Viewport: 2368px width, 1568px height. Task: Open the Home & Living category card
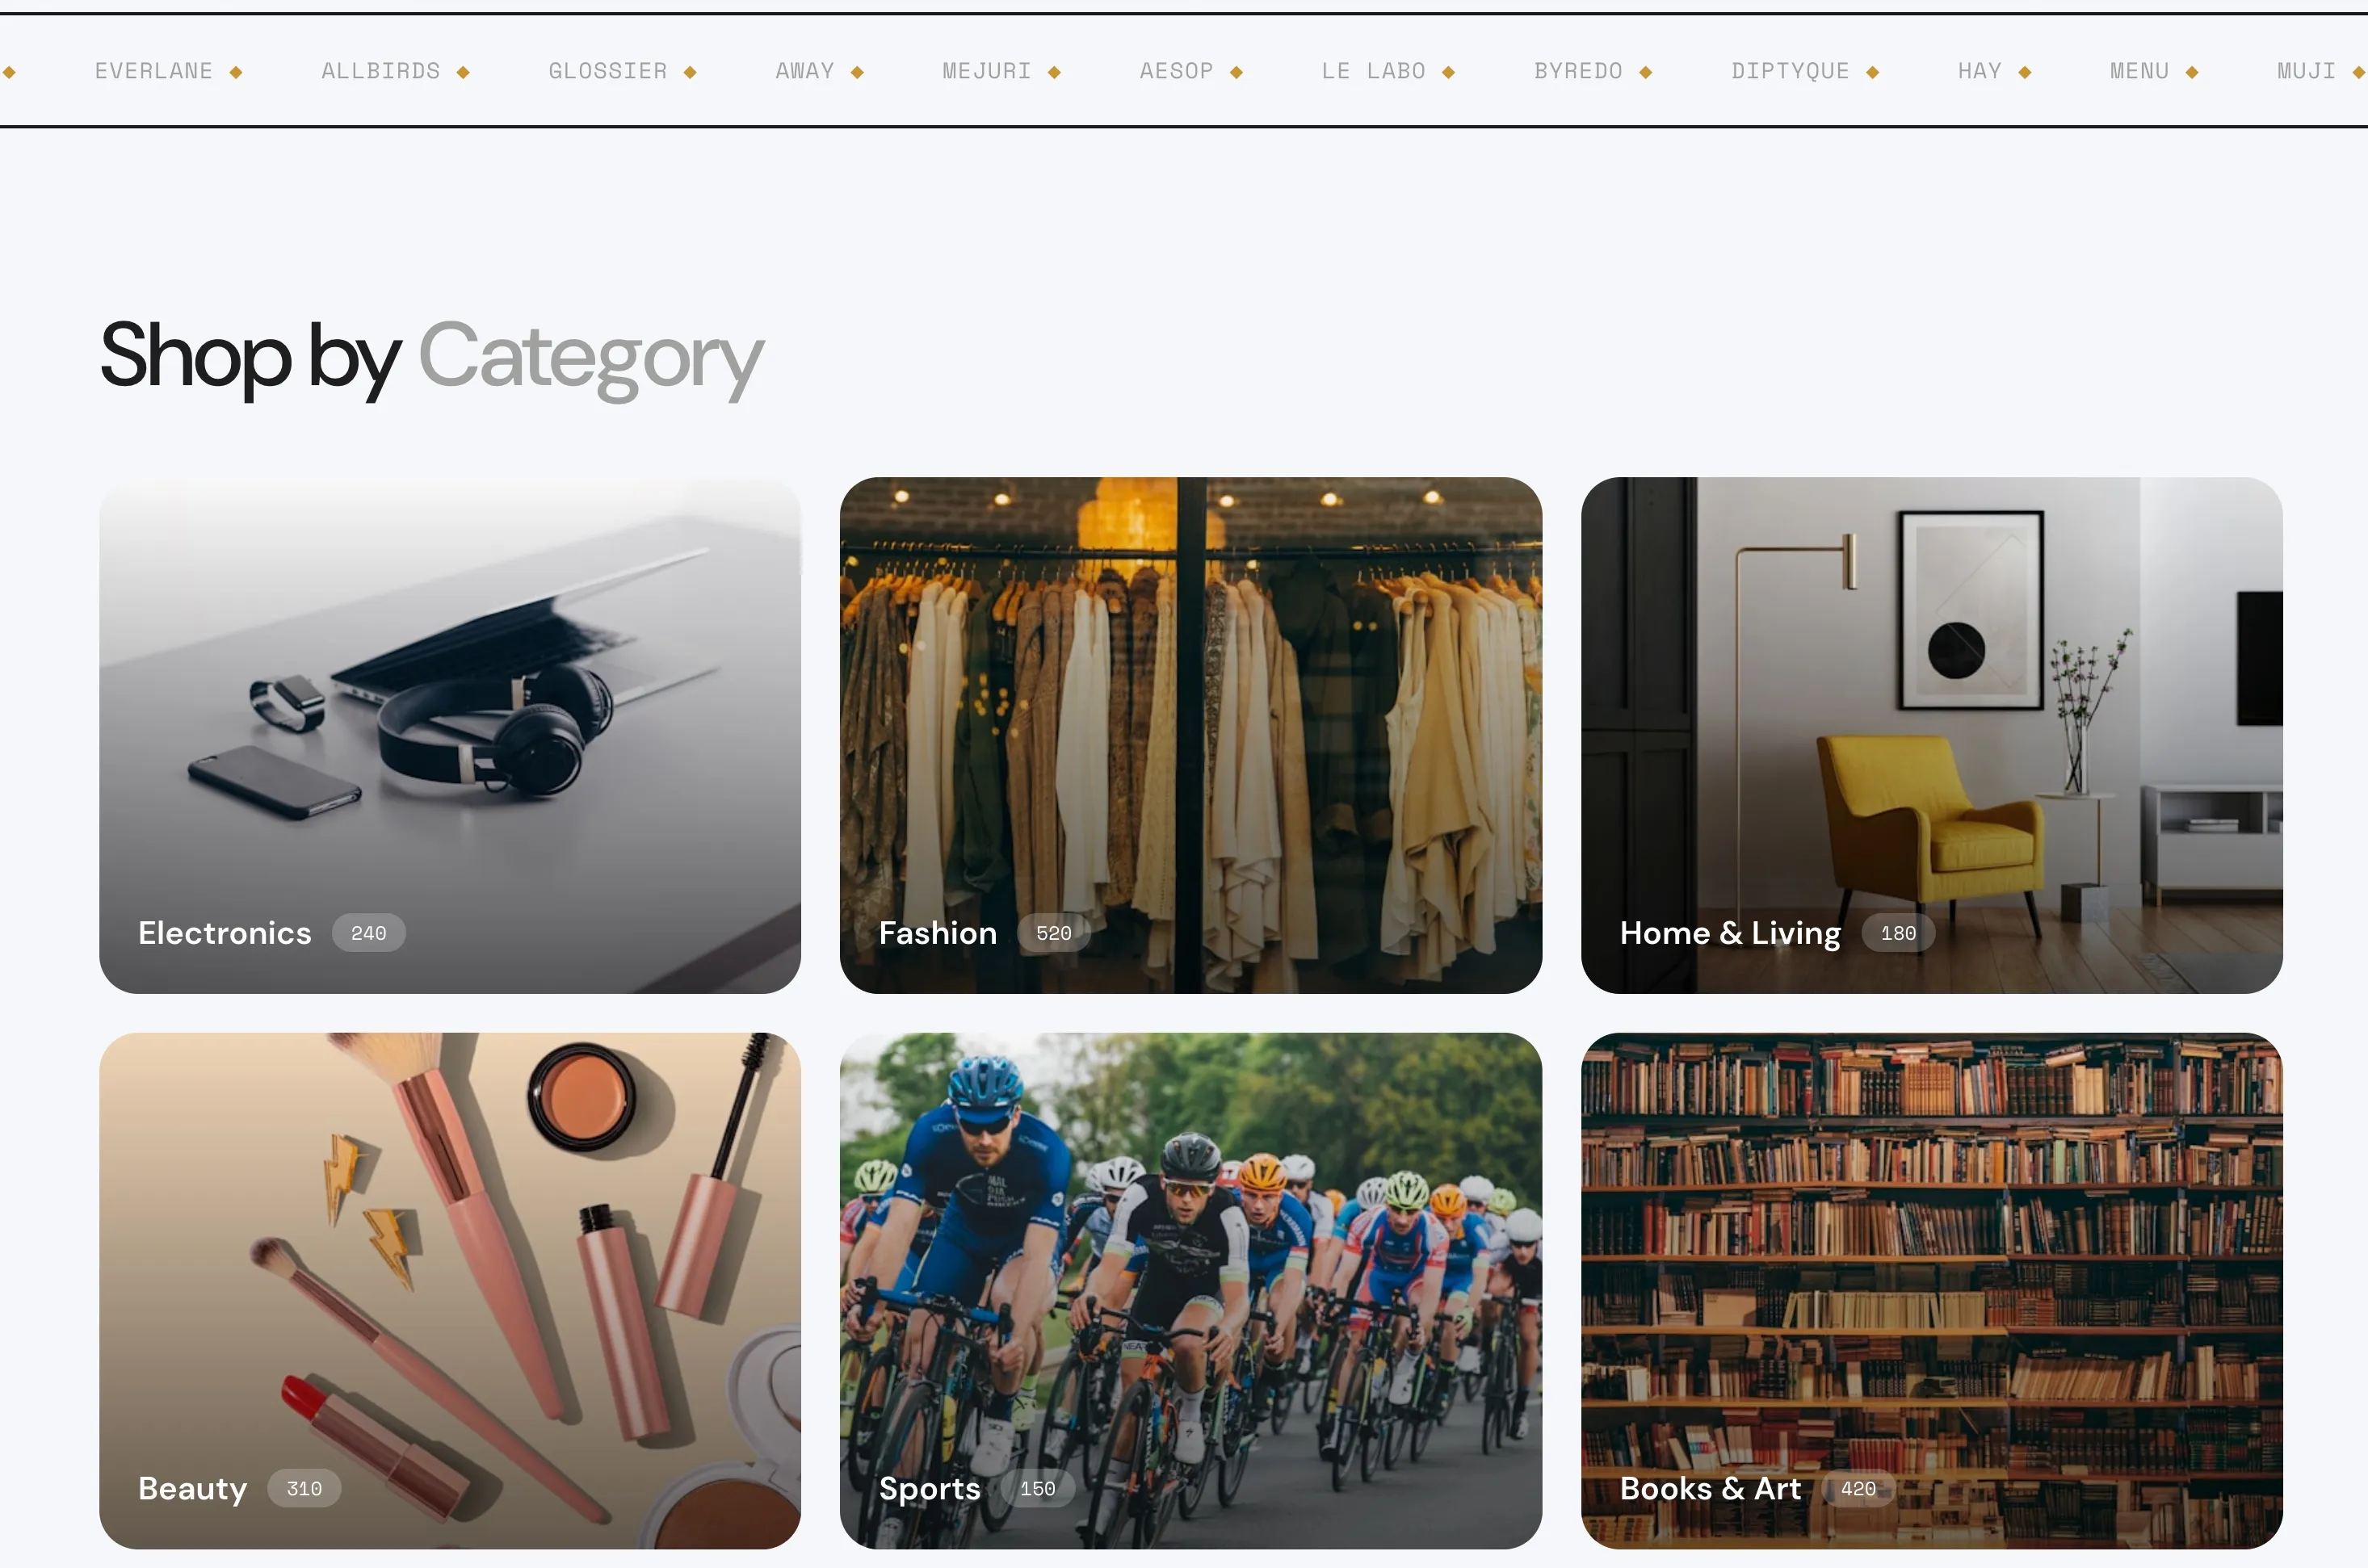tap(1931, 735)
